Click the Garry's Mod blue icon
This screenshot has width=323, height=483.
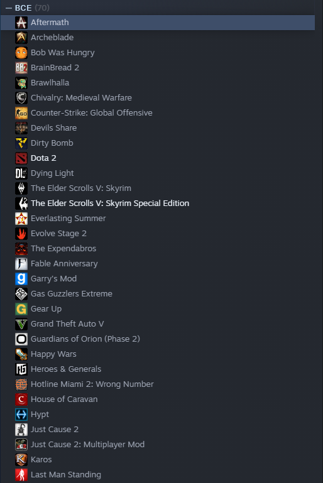tap(21, 279)
